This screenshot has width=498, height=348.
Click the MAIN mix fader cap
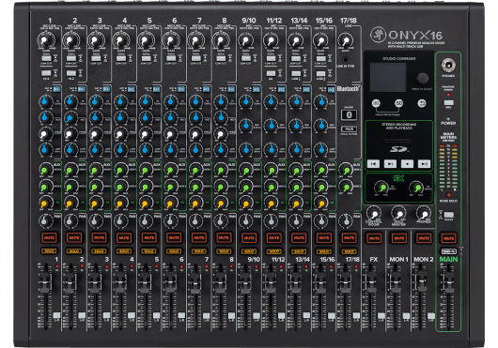[448, 281]
